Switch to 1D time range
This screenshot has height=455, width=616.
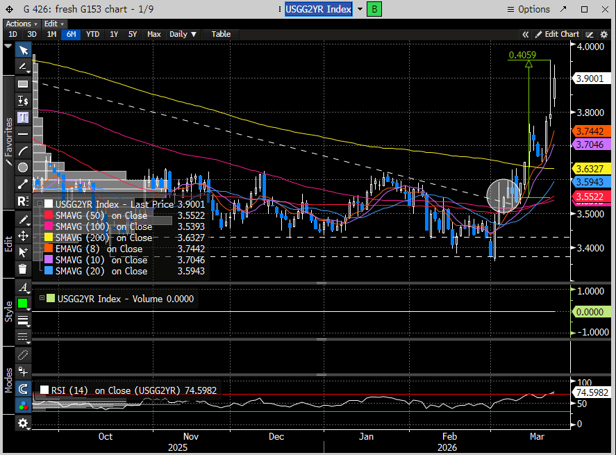pos(13,34)
